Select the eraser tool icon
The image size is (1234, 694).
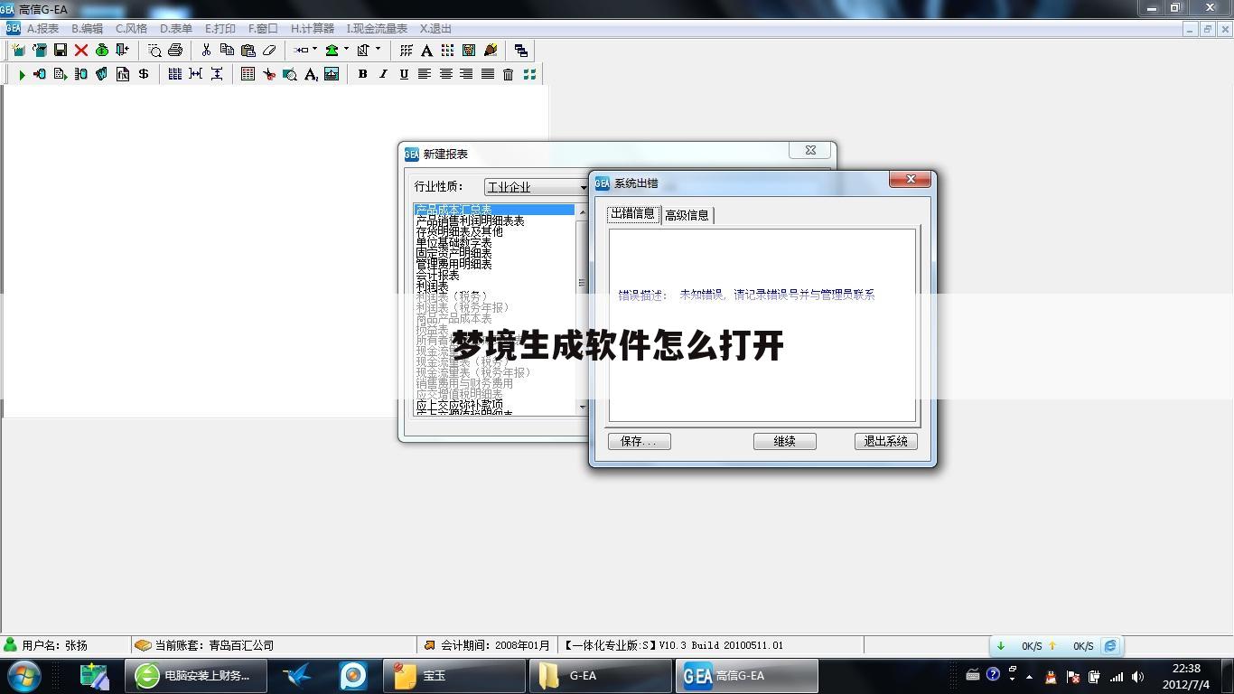[268, 51]
